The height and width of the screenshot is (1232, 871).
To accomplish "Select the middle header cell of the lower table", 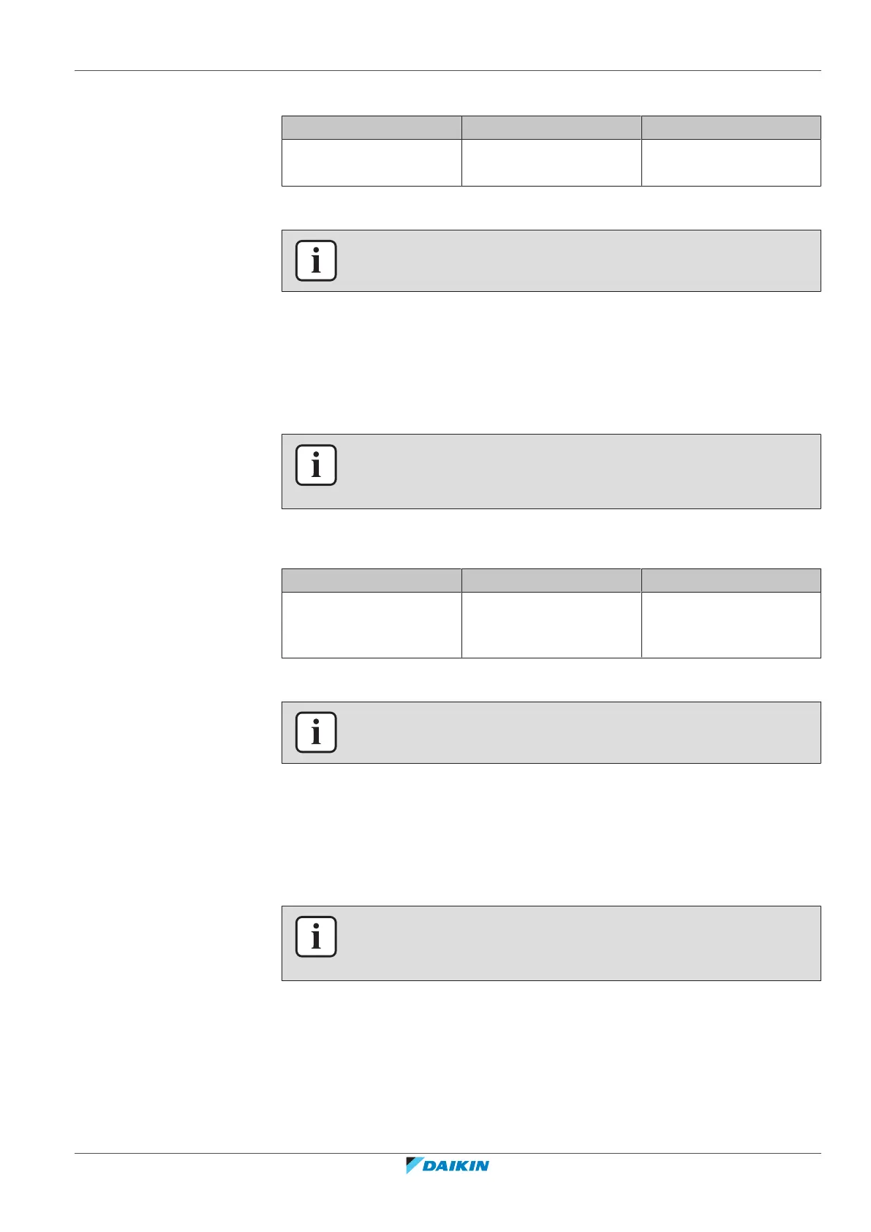I will [x=551, y=580].
